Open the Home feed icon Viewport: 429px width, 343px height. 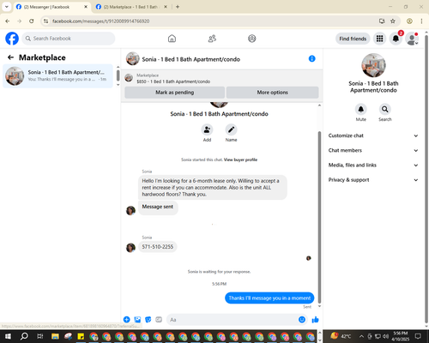tap(172, 39)
